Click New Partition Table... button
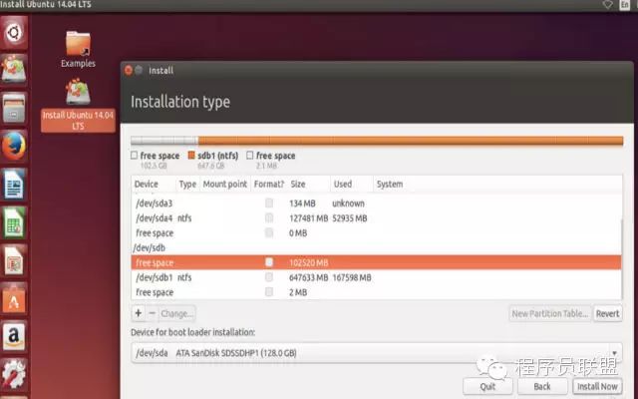 [x=550, y=313]
